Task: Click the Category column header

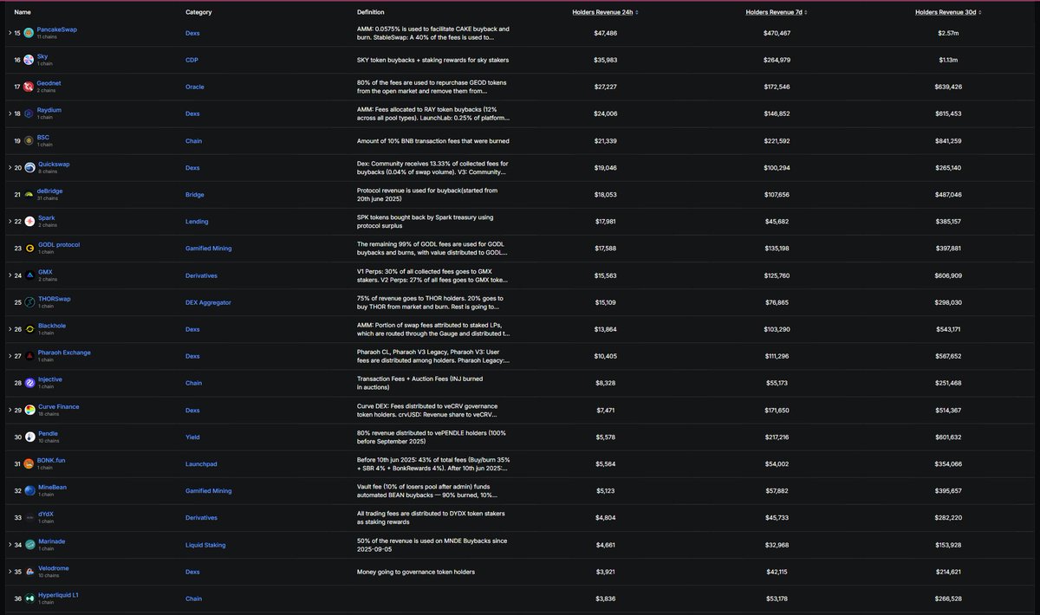Action: click(198, 12)
